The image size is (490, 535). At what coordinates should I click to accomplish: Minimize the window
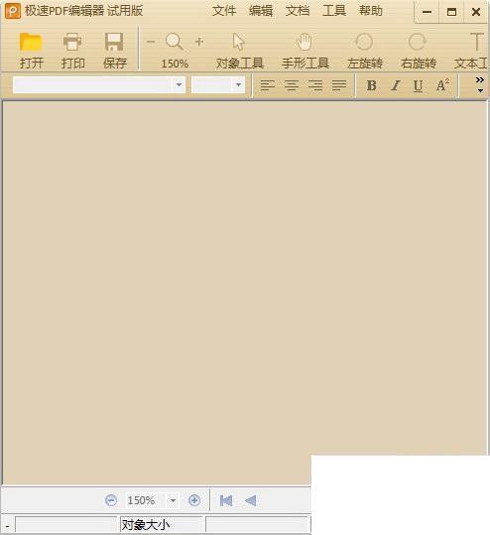(427, 12)
